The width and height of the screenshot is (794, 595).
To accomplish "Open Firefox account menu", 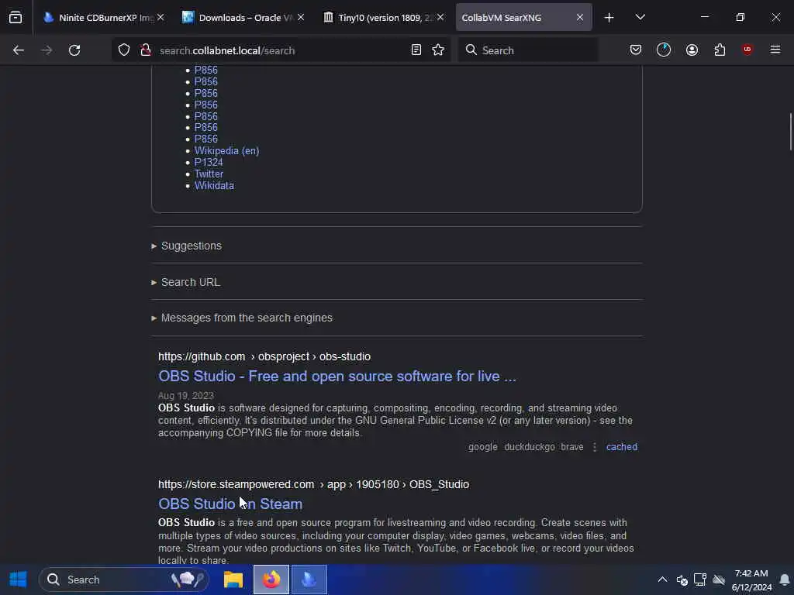I will pyautogui.click(x=692, y=50).
